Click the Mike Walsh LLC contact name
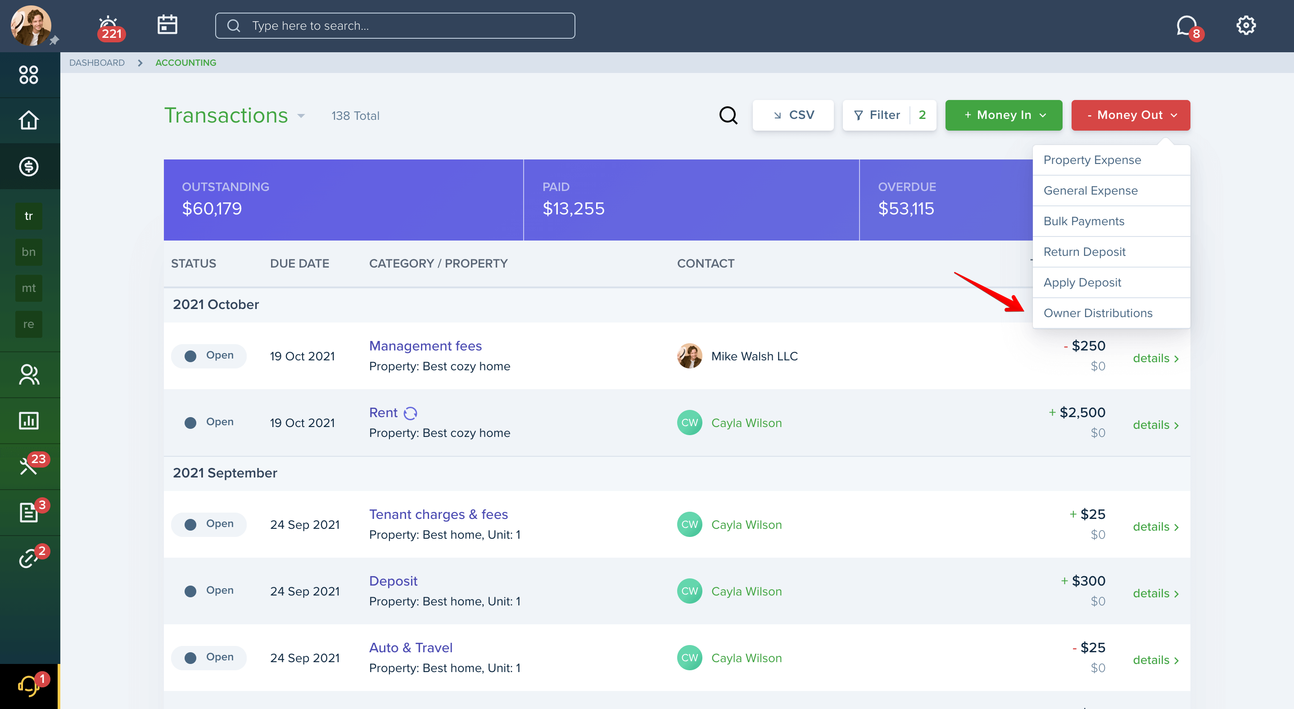1294x709 pixels. (754, 356)
